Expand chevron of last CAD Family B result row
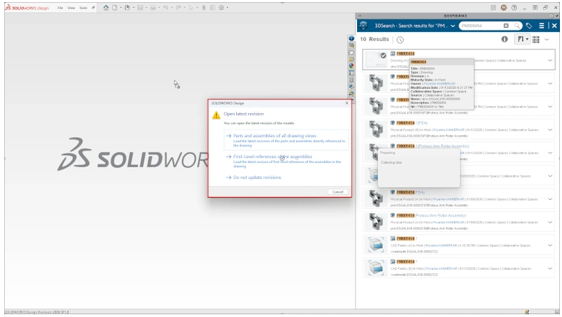 [x=549, y=268]
